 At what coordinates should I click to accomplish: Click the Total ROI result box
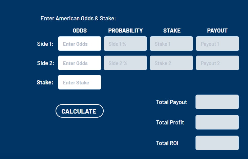tap(217, 143)
